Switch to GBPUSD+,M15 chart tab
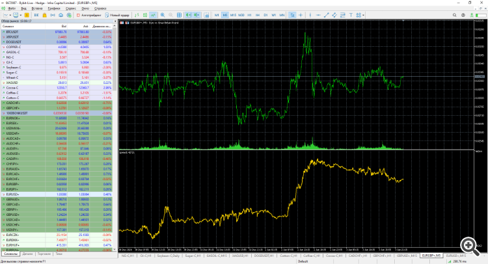Screen dimensions: 488x264 click(x=407, y=256)
